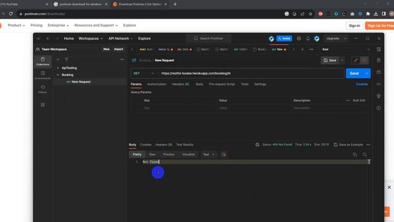Open the response format Text dropdown
Viewport: 394px width, 222px height.
tap(209, 155)
